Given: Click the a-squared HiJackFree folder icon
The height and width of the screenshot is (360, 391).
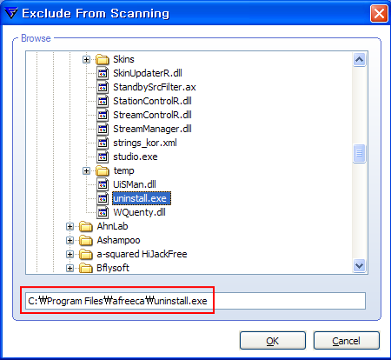Looking at the screenshot, I should click(x=86, y=254).
